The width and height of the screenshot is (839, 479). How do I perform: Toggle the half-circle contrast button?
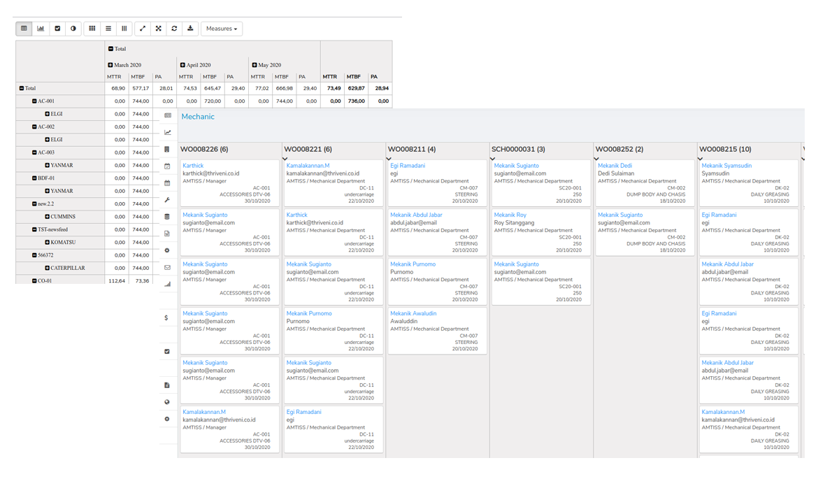click(73, 29)
